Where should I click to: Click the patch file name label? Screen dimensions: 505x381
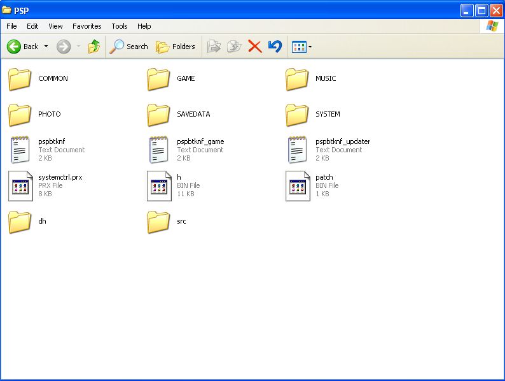point(324,177)
